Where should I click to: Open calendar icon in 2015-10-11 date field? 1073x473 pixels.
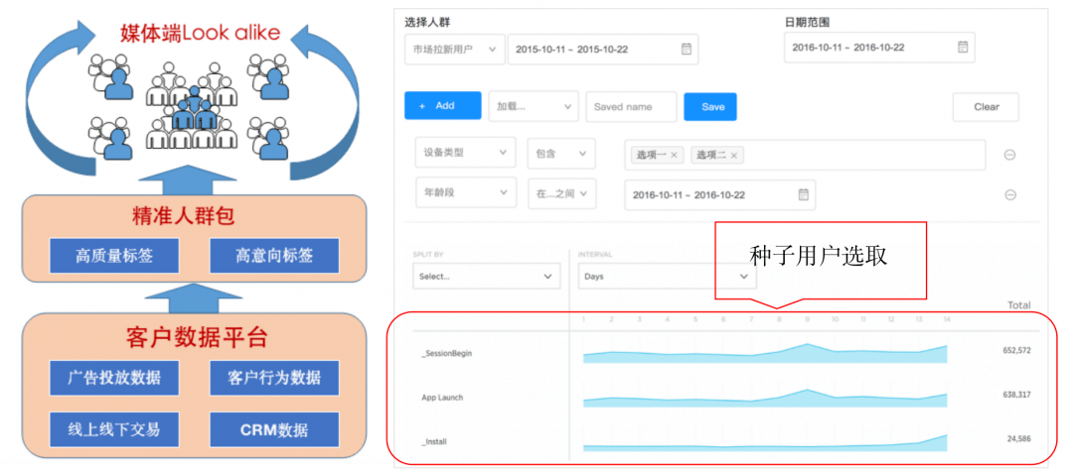[686, 50]
